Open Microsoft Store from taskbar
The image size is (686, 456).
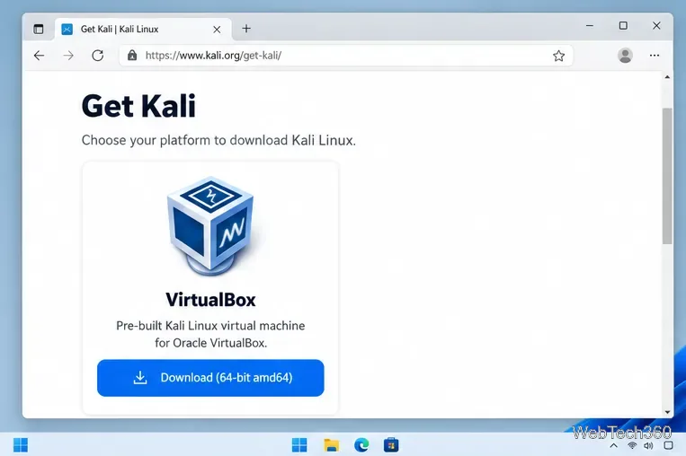pos(391,445)
